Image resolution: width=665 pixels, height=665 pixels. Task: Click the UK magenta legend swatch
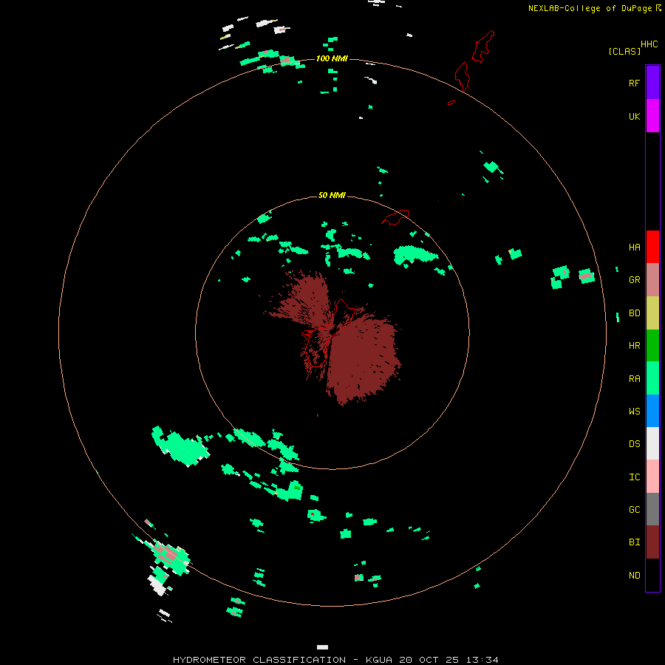pos(652,116)
